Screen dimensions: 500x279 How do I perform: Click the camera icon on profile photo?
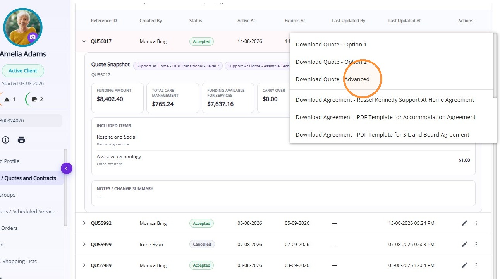tap(33, 38)
